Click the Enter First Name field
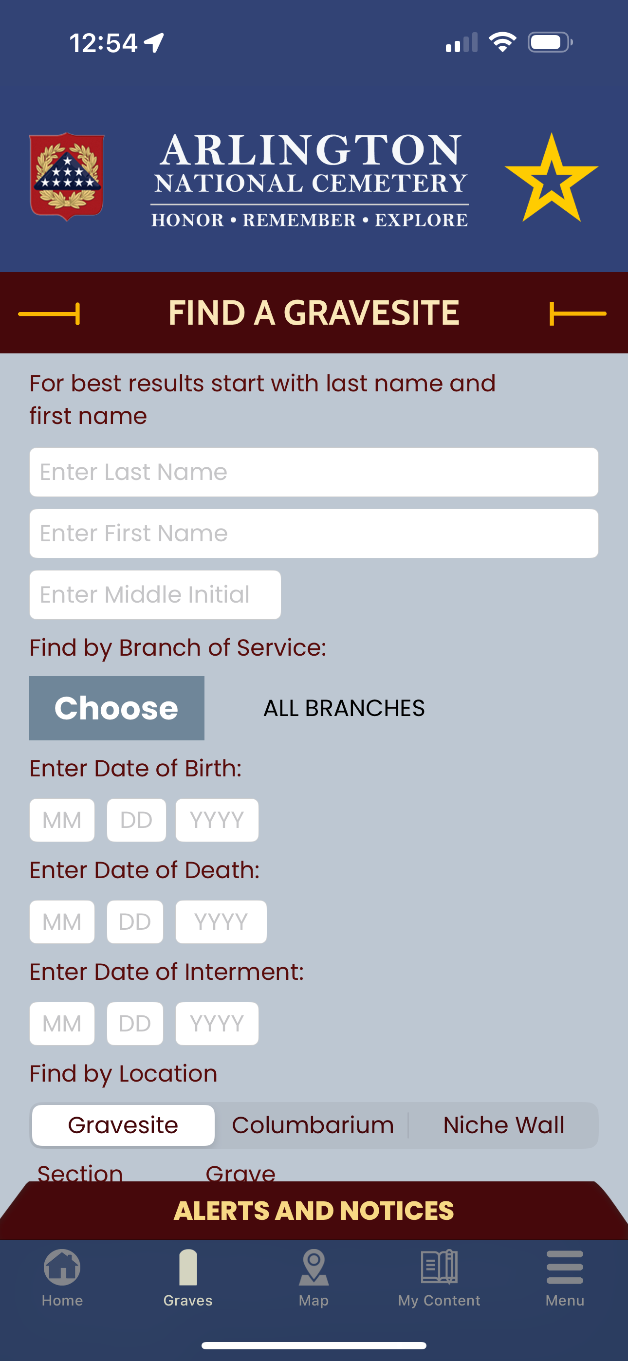Image resolution: width=628 pixels, height=1361 pixels. pyautogui.click(x=314, y=533)
